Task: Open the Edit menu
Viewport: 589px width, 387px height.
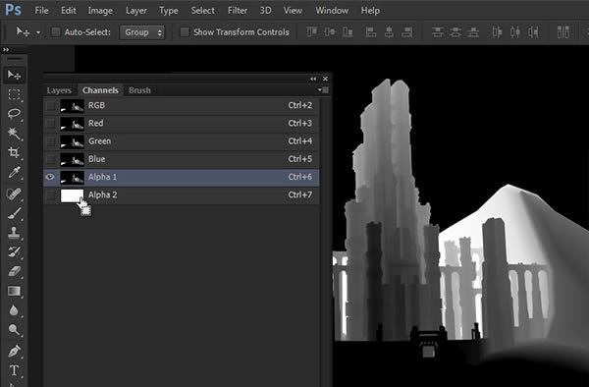Action: (x=69, y=11)
